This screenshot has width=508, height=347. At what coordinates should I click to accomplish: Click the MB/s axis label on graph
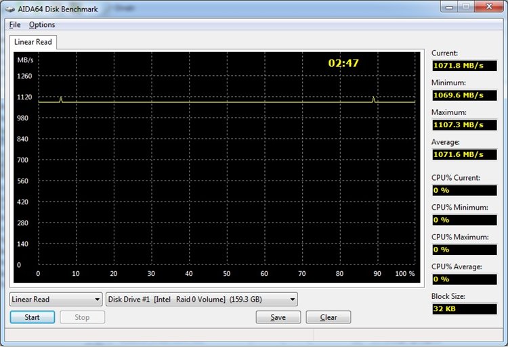25,60
